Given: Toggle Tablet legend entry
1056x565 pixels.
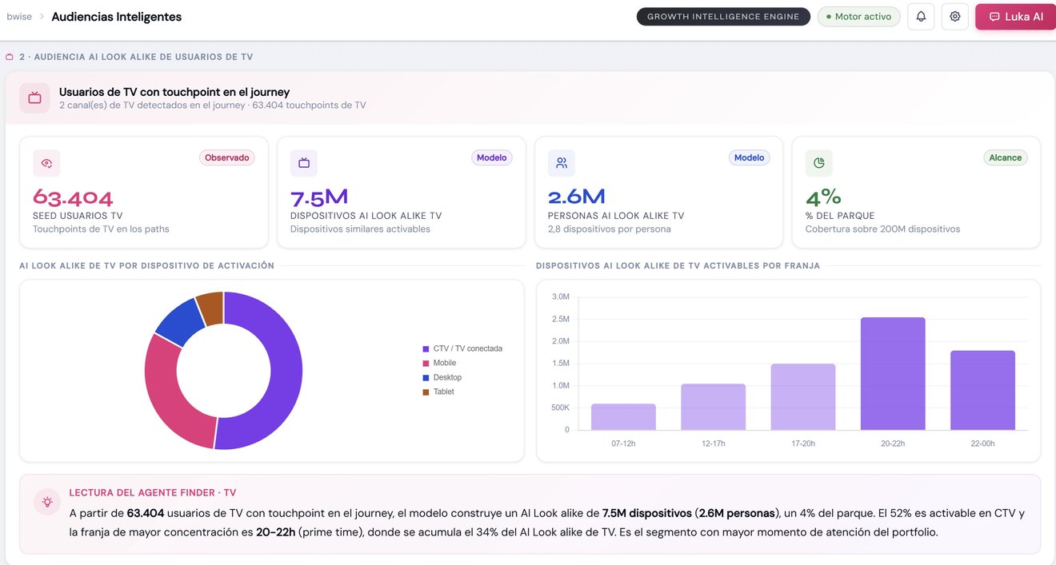Looking at the screenshot, I should [438, 392].
